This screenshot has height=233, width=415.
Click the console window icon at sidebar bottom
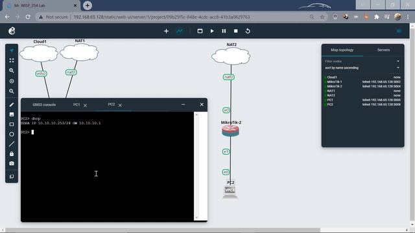click(12, 177)
